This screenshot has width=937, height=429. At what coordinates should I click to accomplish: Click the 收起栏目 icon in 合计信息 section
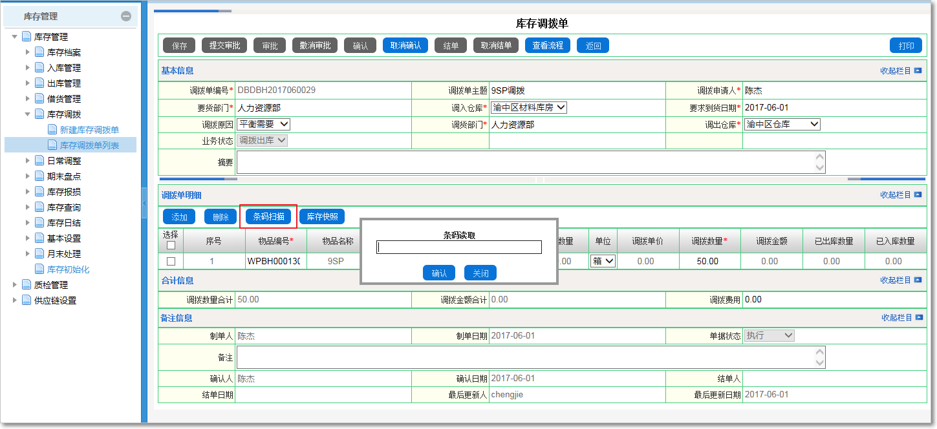tap(917, 280)
